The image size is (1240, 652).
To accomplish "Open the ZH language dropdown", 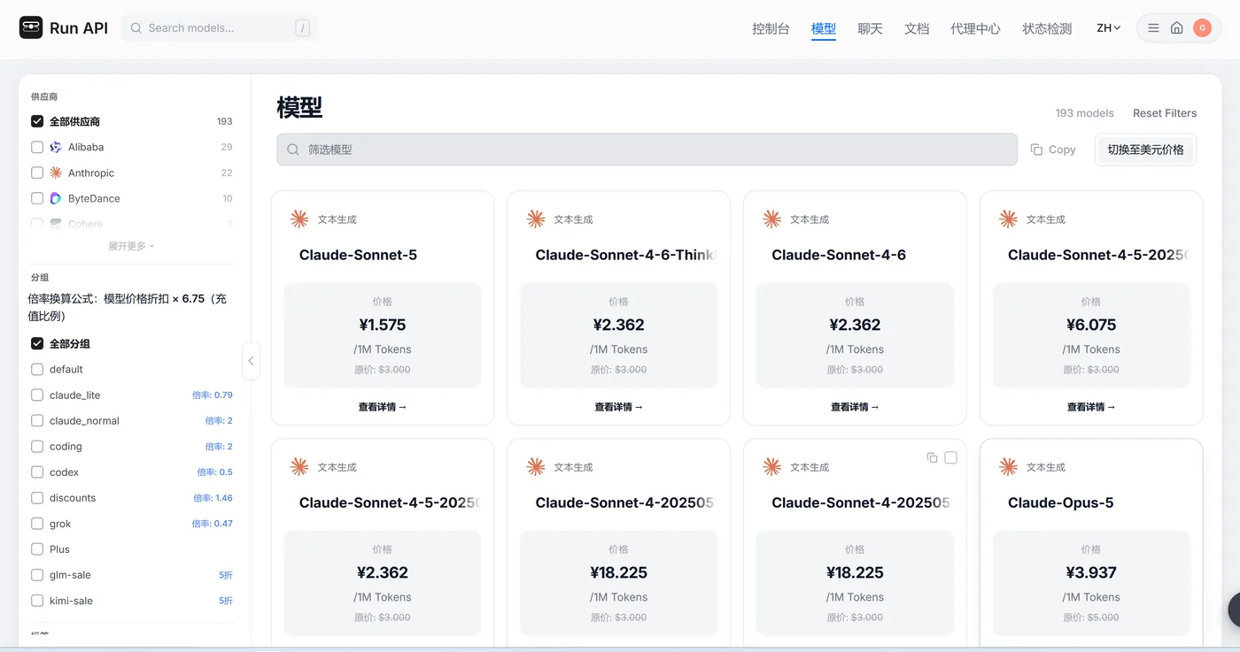I will (1108, 28).
